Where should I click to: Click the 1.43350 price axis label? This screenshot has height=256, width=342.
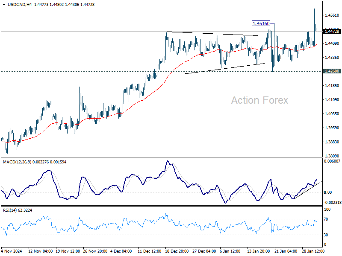click(332, 58)
